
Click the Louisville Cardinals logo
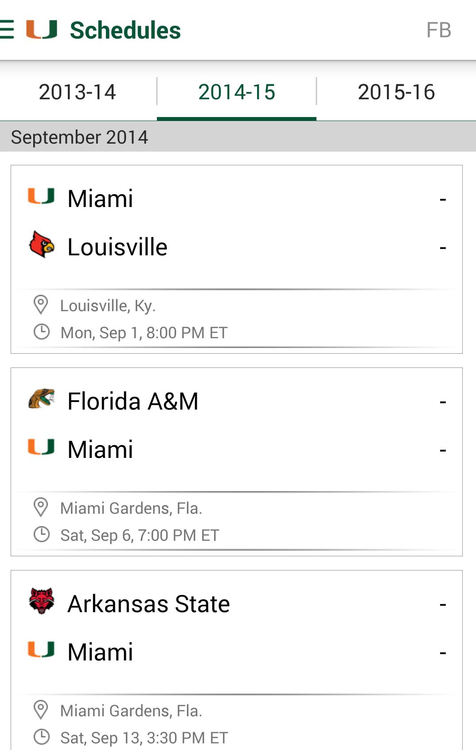41,244
